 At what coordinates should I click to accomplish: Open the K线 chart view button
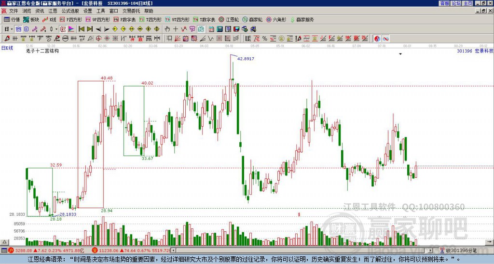pyautogui.click(x=50, y=19)
